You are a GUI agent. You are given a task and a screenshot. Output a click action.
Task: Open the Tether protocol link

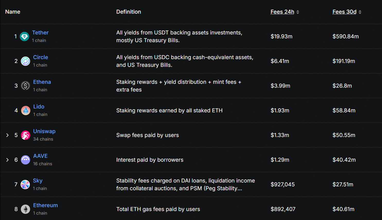(x=40, y=33)
